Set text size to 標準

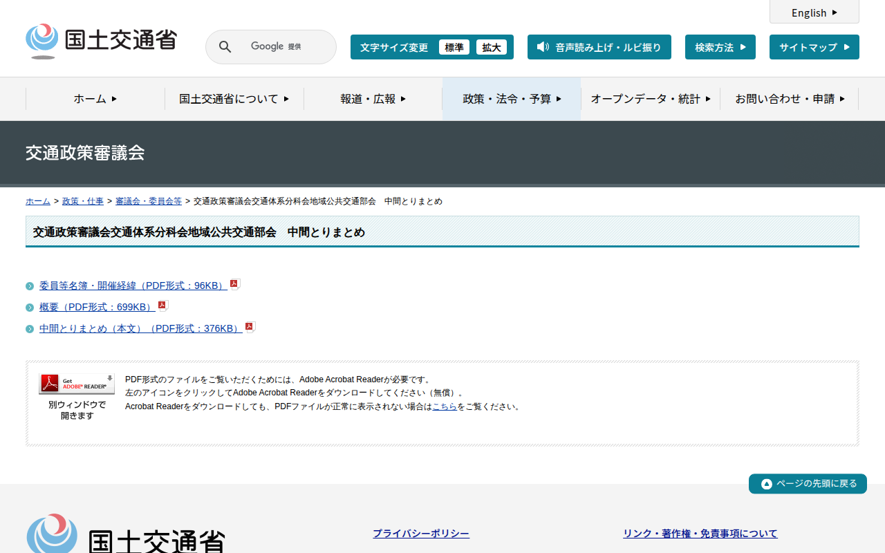coord(454,47)
